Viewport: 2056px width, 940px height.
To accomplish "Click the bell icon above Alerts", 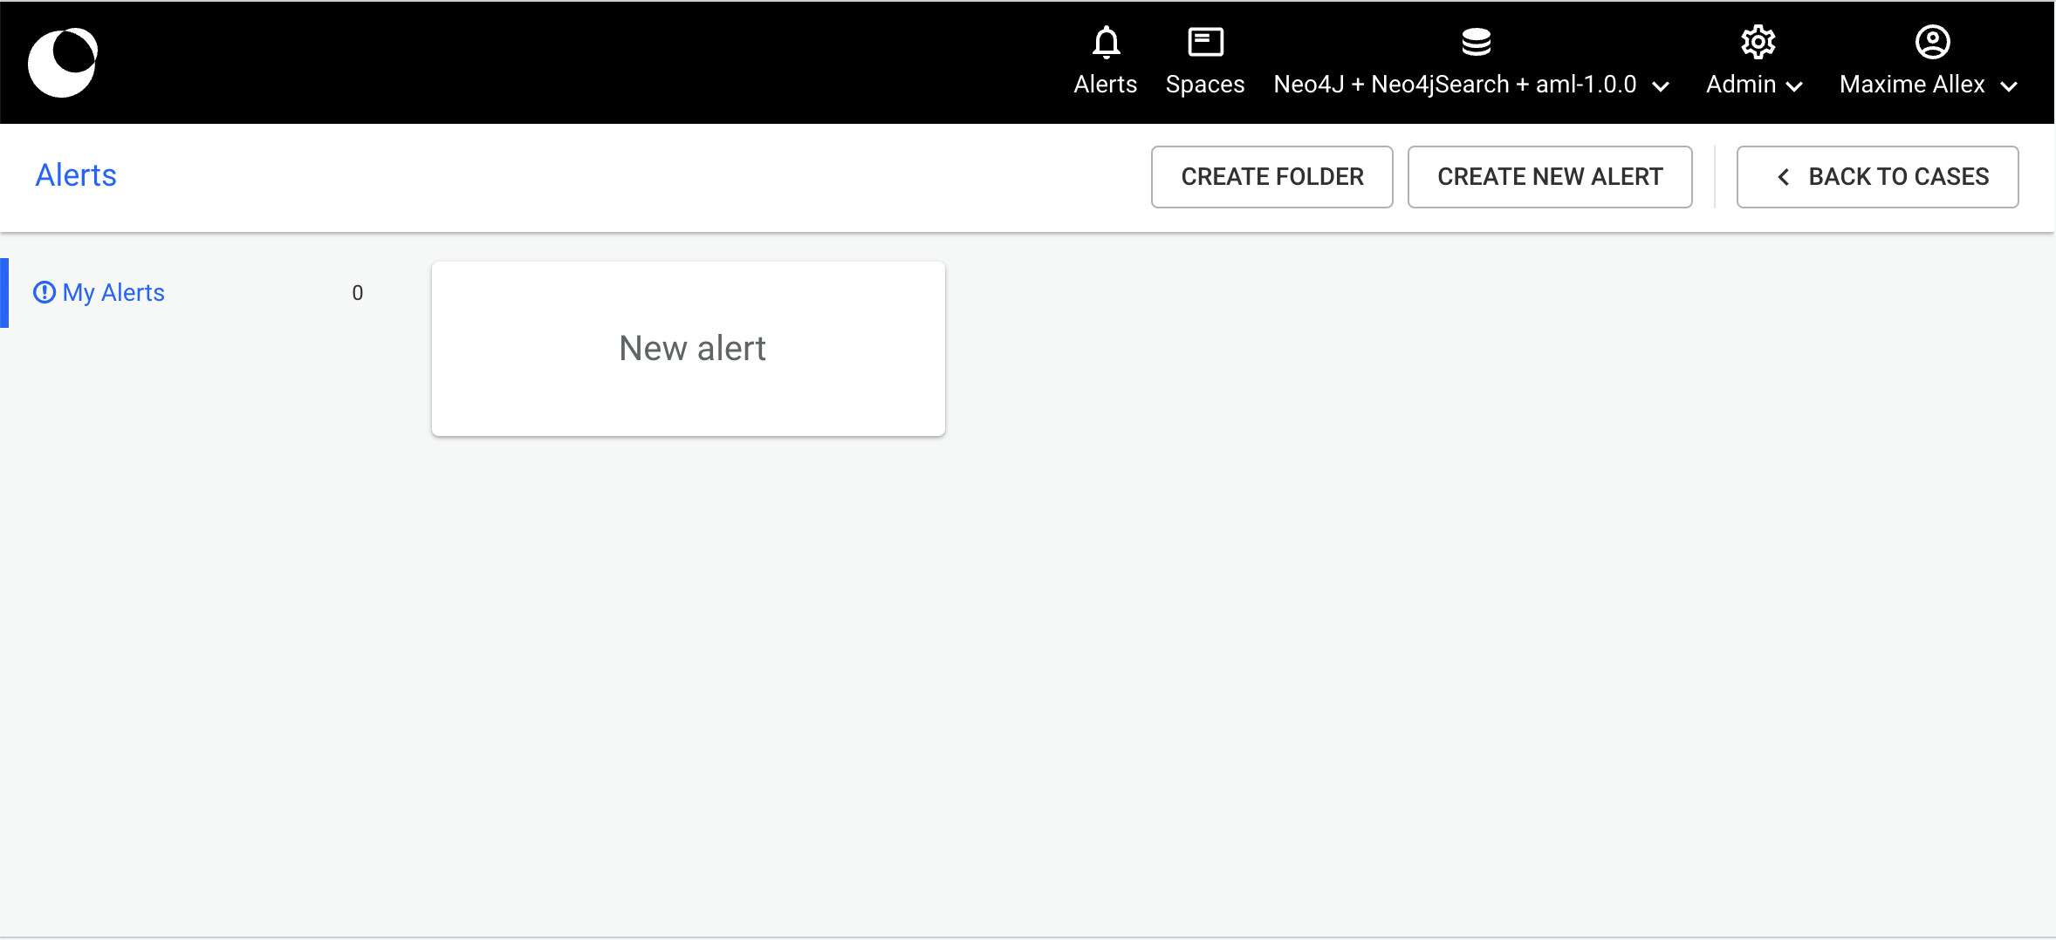I will (1106, 42).
